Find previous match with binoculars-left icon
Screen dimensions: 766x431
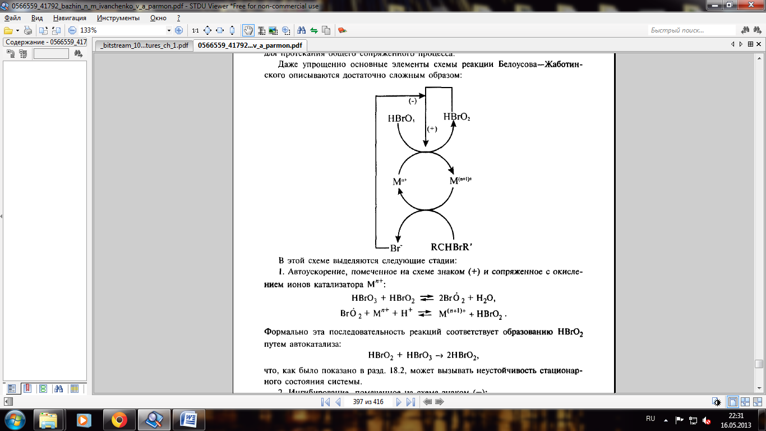(745, 30)
